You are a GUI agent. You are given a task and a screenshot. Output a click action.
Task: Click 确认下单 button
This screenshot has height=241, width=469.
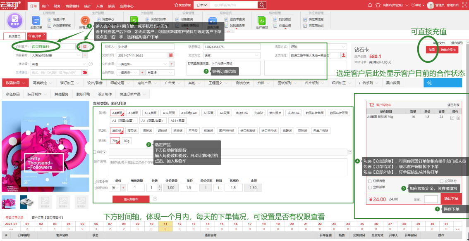pyautogui.click(x=451, y=198)
